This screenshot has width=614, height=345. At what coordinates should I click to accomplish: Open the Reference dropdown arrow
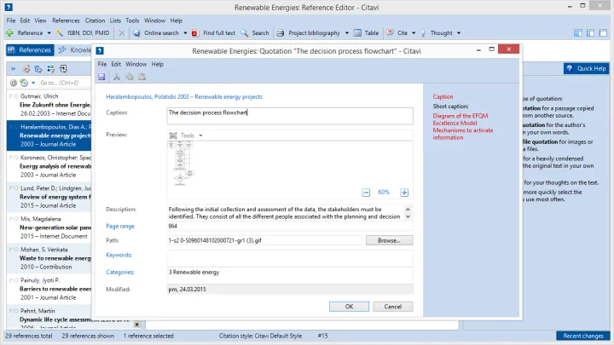click(49, 33)
